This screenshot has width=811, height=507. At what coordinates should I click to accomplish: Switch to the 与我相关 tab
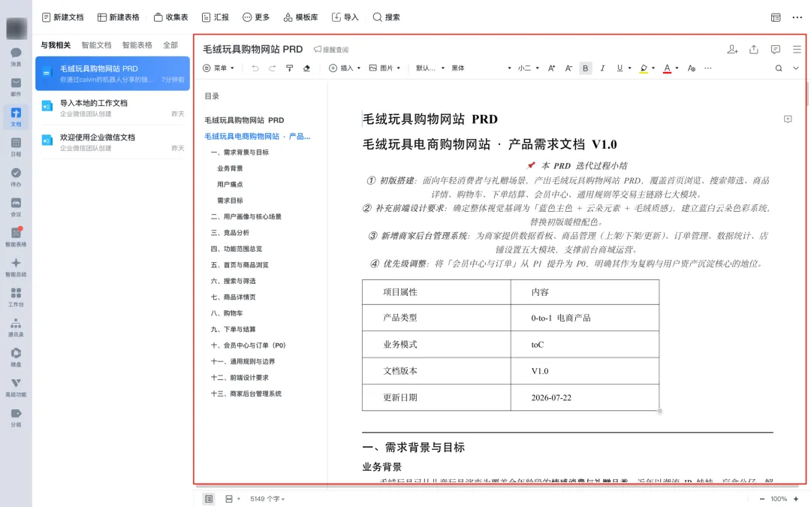pos(56,45)
